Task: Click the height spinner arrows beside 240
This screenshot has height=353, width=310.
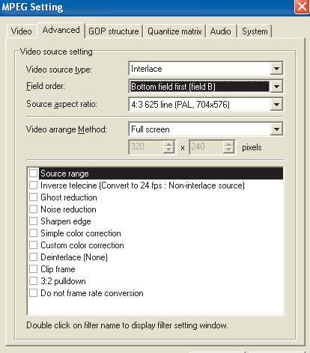Action: click(229, 147)
